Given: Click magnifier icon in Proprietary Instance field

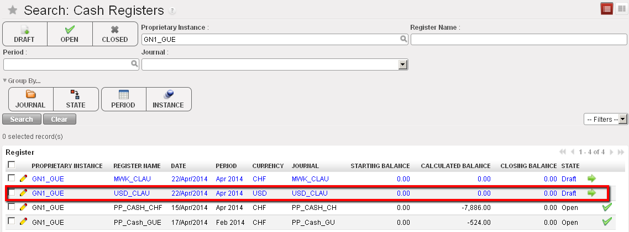Looking at the screenshot, I should (x=404, y=39).
